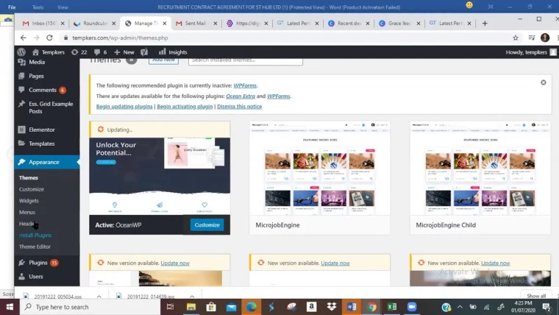Viewport: 559px width, 315px height.
Task: Launch Zoom from the taskbar
Action: pyautogui.click(x=412, y=307)
